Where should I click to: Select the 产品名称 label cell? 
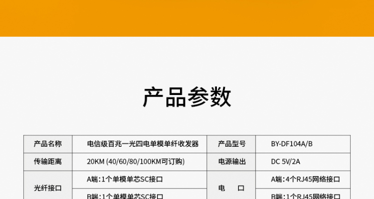(48, 144)
